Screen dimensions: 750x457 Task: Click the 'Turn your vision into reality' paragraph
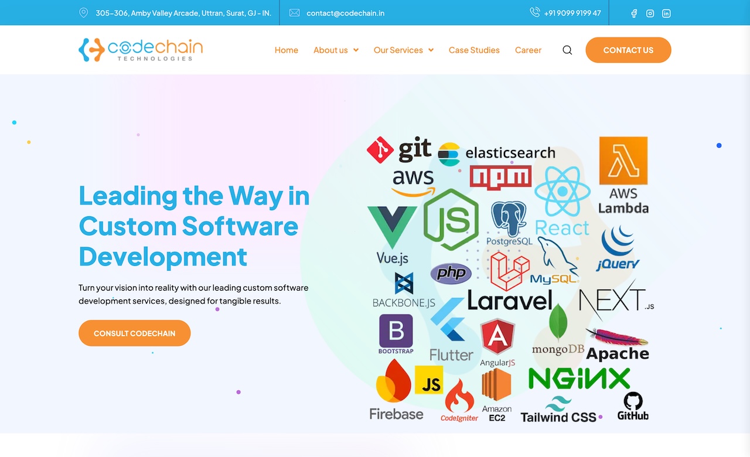tap(193, 294)
